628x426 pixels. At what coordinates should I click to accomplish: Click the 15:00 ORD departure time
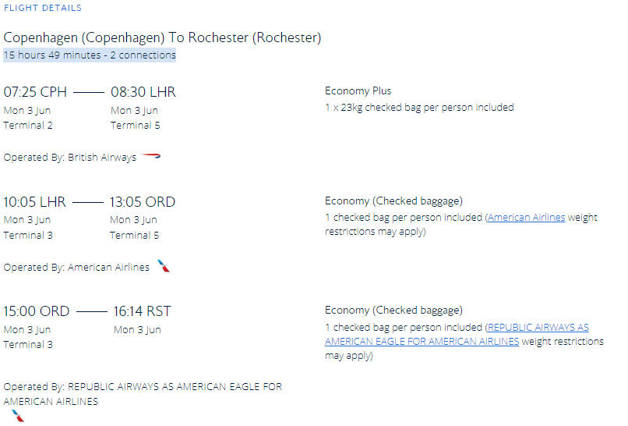point(37,311)
